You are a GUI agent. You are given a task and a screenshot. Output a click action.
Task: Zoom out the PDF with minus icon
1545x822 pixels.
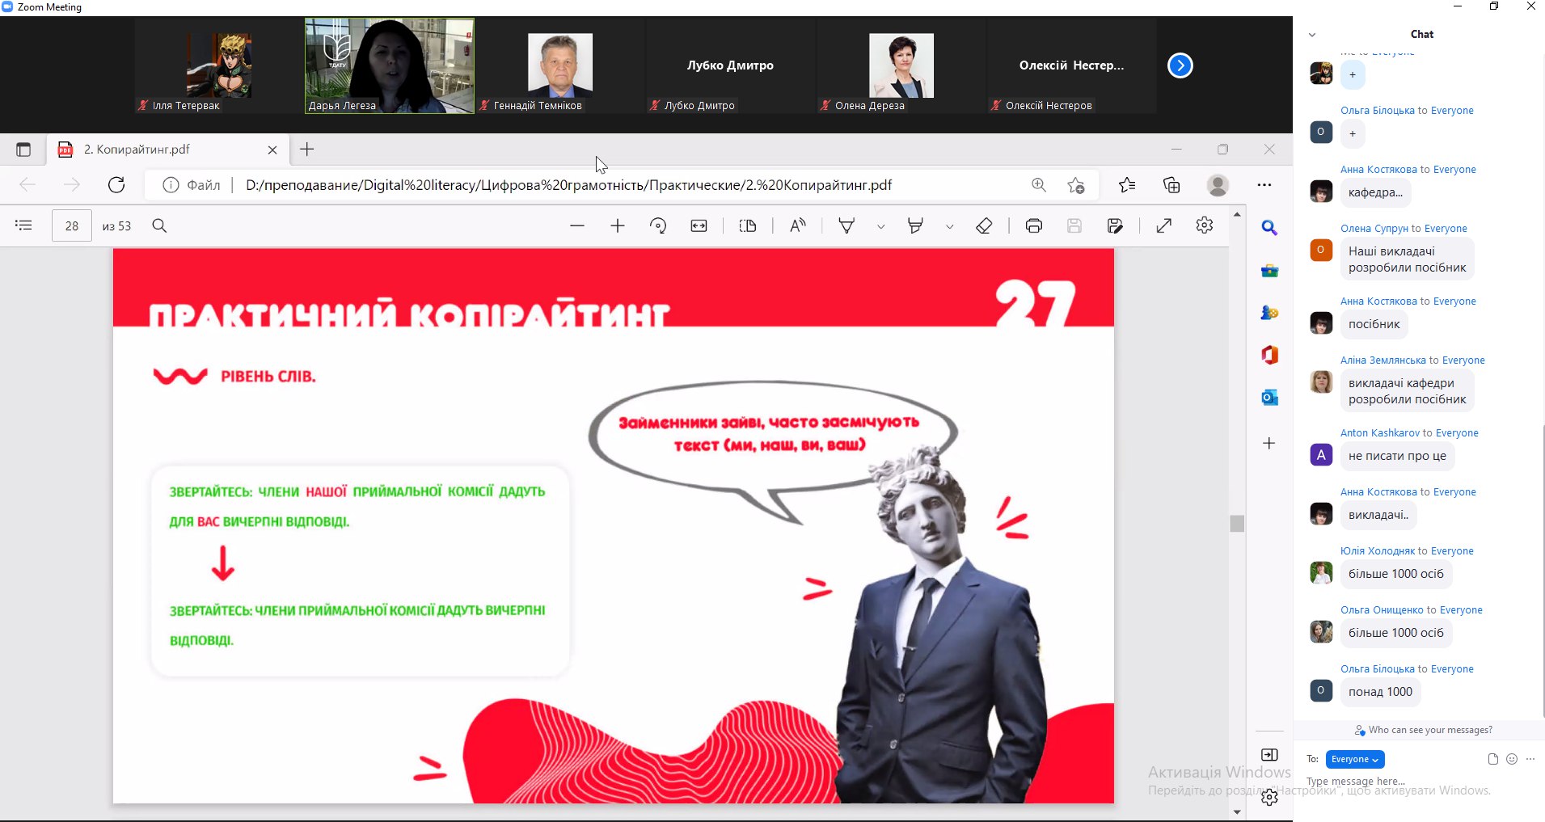click(576, 226)
